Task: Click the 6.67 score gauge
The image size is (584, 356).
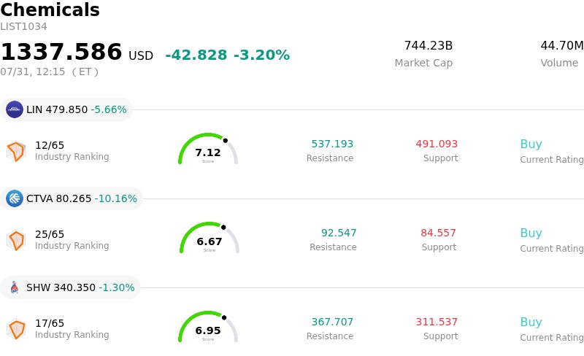Action: 210,238
